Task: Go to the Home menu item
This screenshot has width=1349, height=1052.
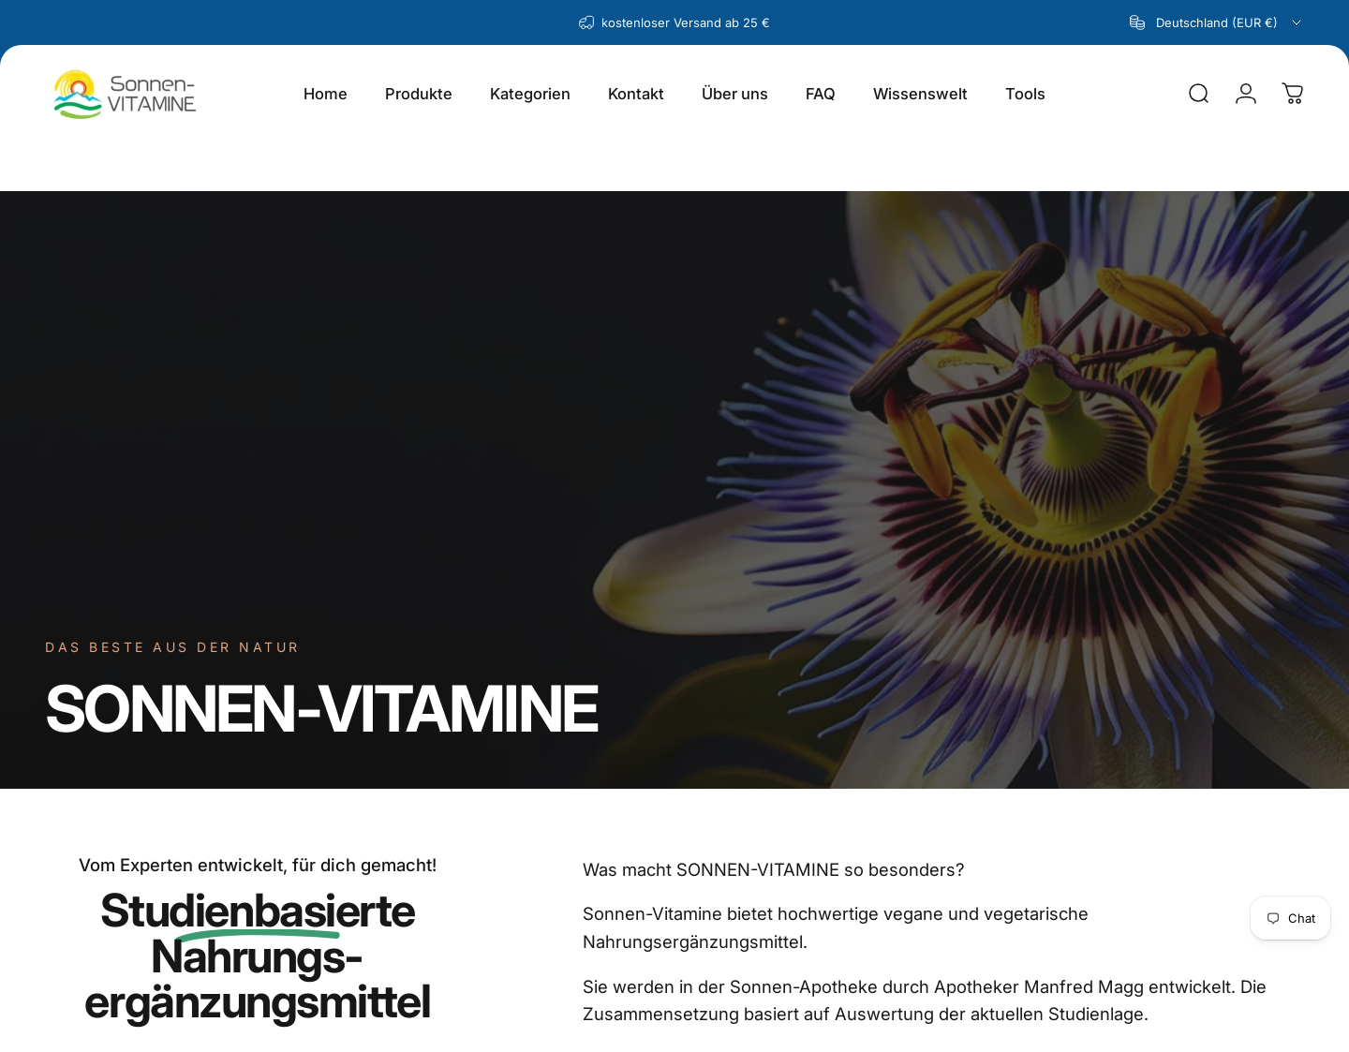Action: click(325, 94)
